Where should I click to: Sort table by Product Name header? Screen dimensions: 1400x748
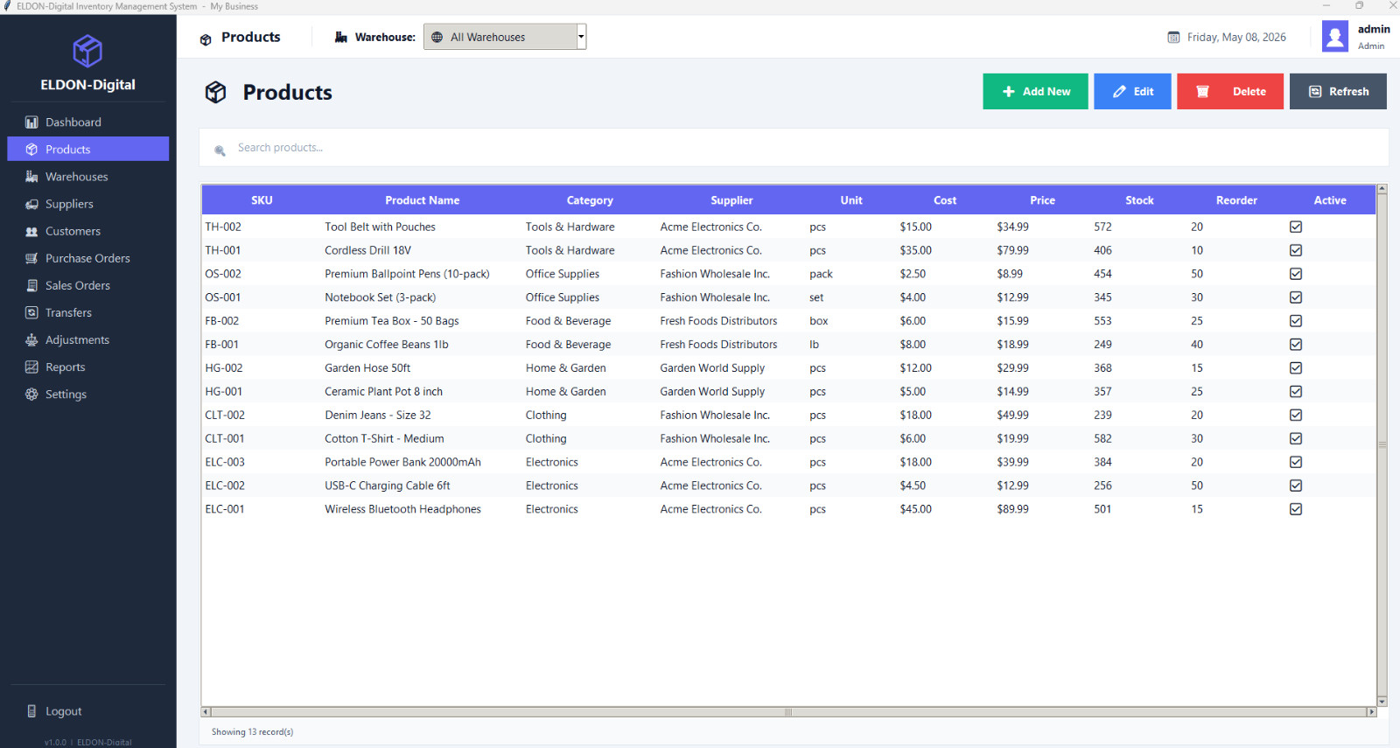coord(422,200)
